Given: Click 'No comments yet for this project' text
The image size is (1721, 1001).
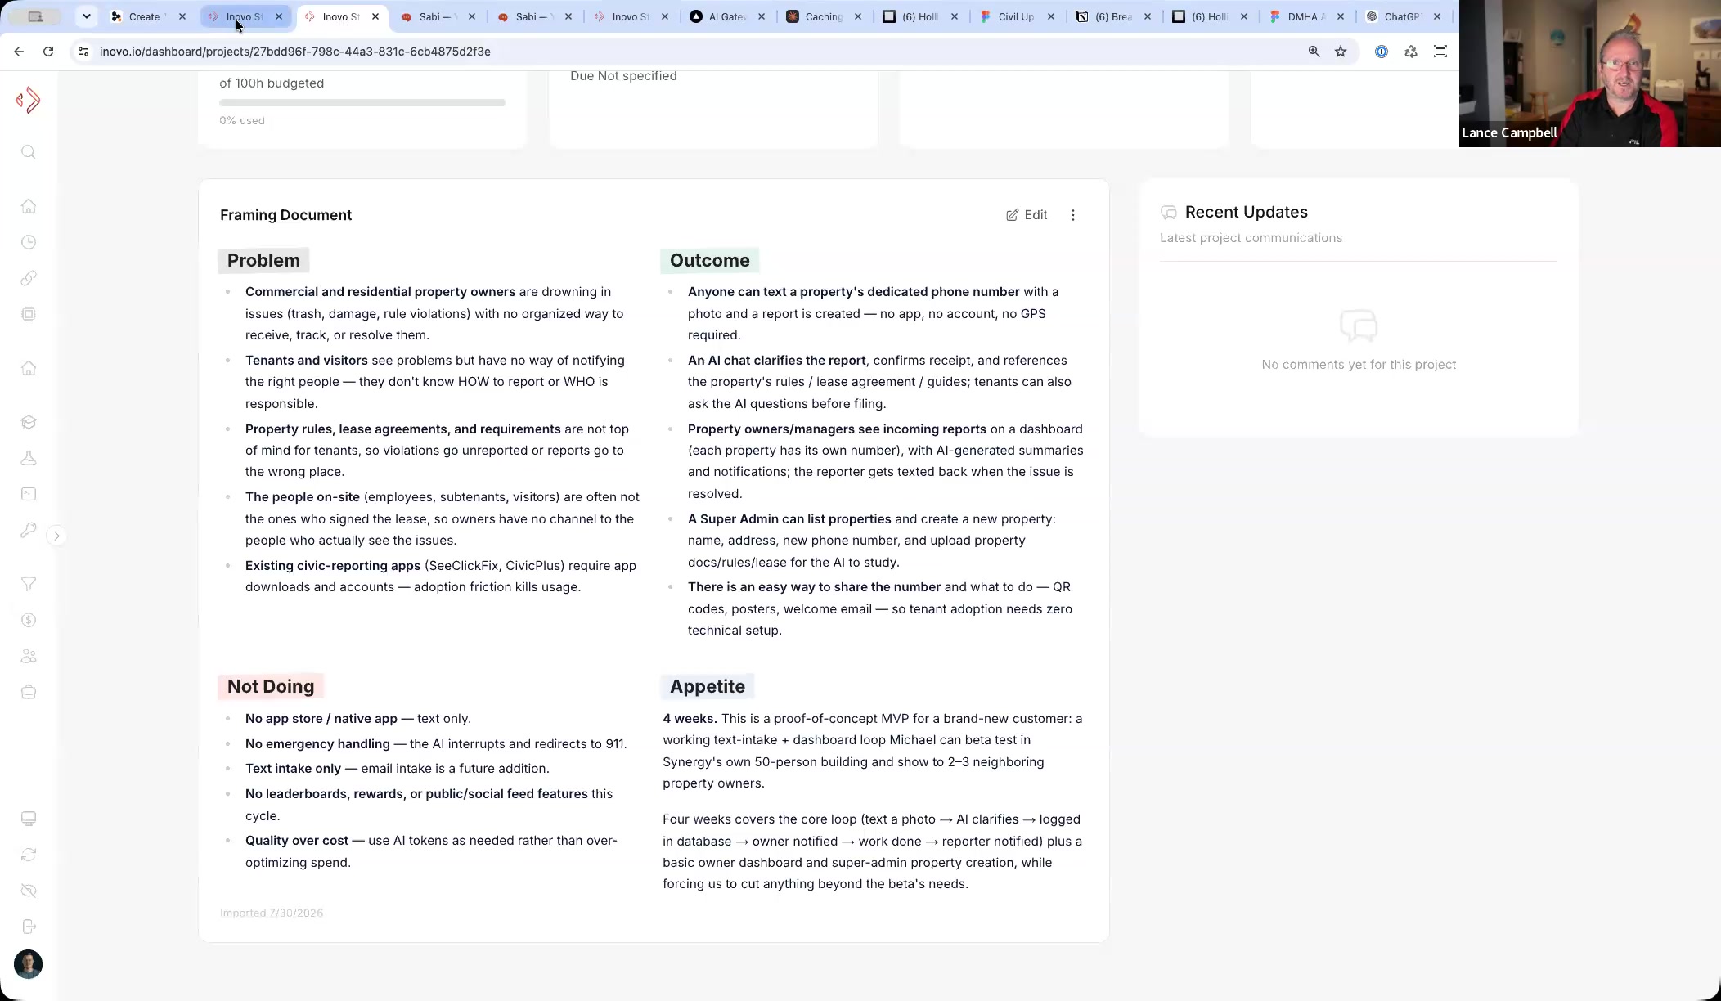Looking at the screenshot, I should pos(1359,365).
